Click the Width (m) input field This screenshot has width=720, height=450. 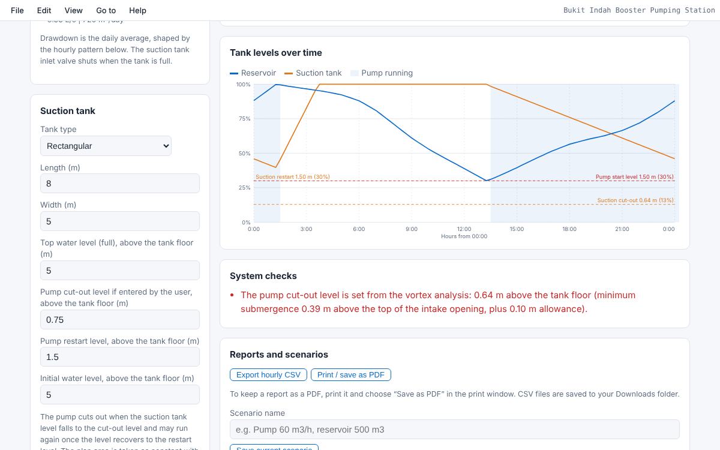point(120,221)
